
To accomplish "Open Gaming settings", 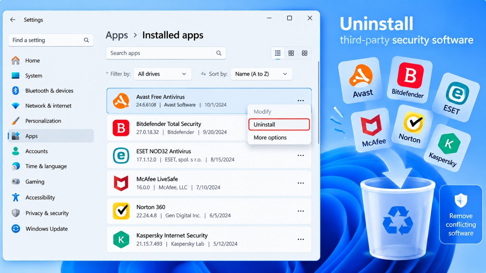I will [x=51, y=182].
